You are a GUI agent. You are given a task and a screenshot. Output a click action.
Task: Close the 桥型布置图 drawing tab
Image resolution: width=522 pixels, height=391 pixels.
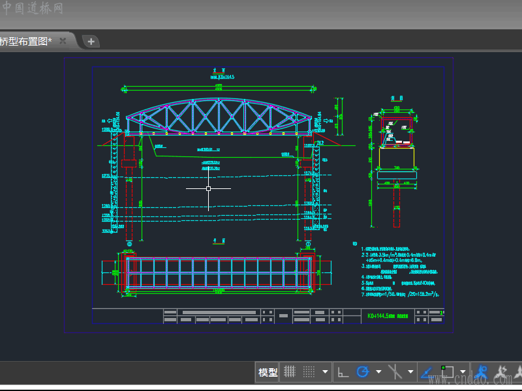[x=63, y=41]
